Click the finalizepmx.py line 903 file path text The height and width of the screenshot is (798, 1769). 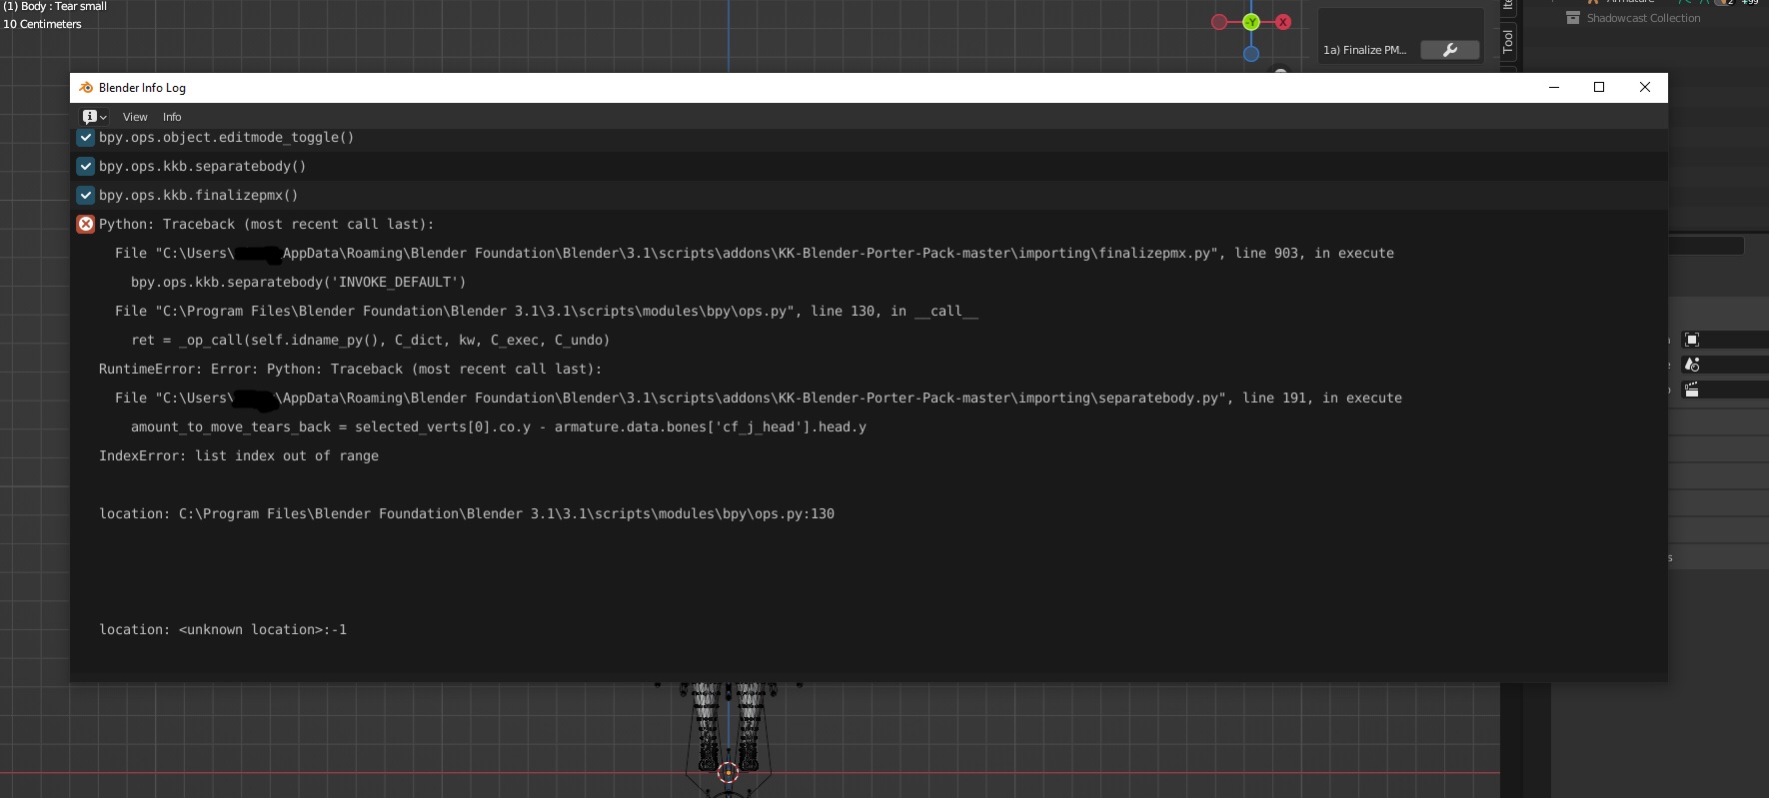755,254
